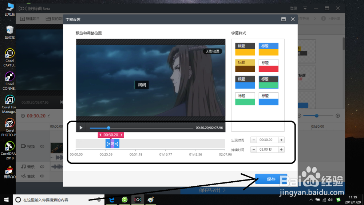Click the appearance time field 00:30.20

click(x=268, y=140)
